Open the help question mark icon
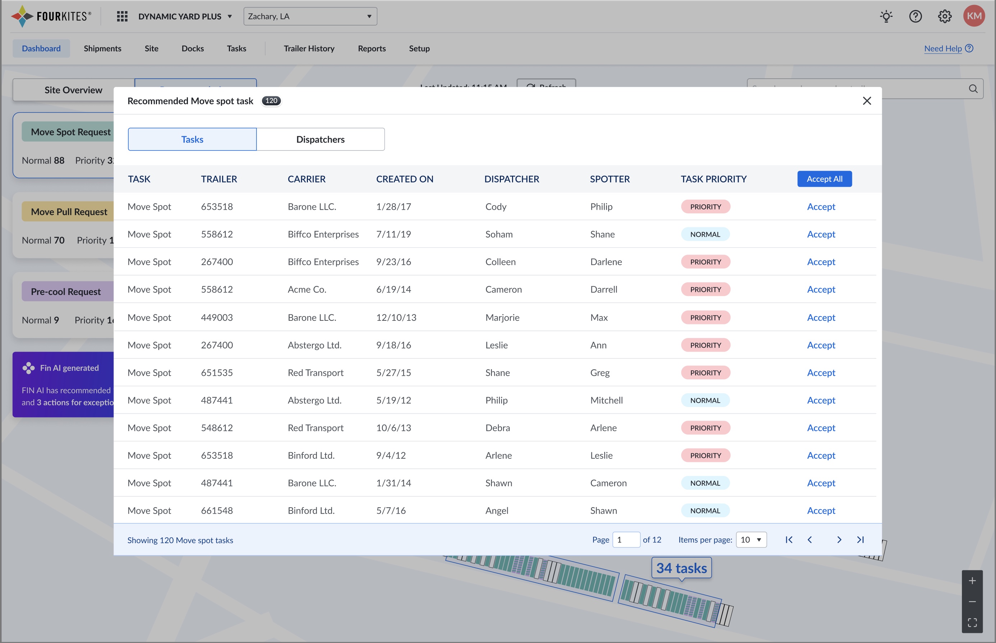 tap(916, 16)
